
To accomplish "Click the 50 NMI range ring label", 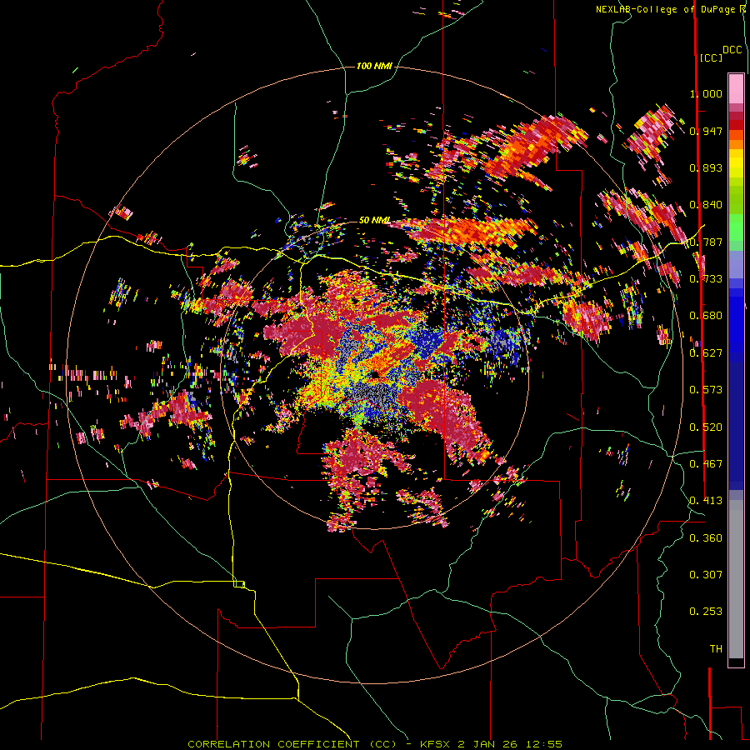I will (374, 220).
